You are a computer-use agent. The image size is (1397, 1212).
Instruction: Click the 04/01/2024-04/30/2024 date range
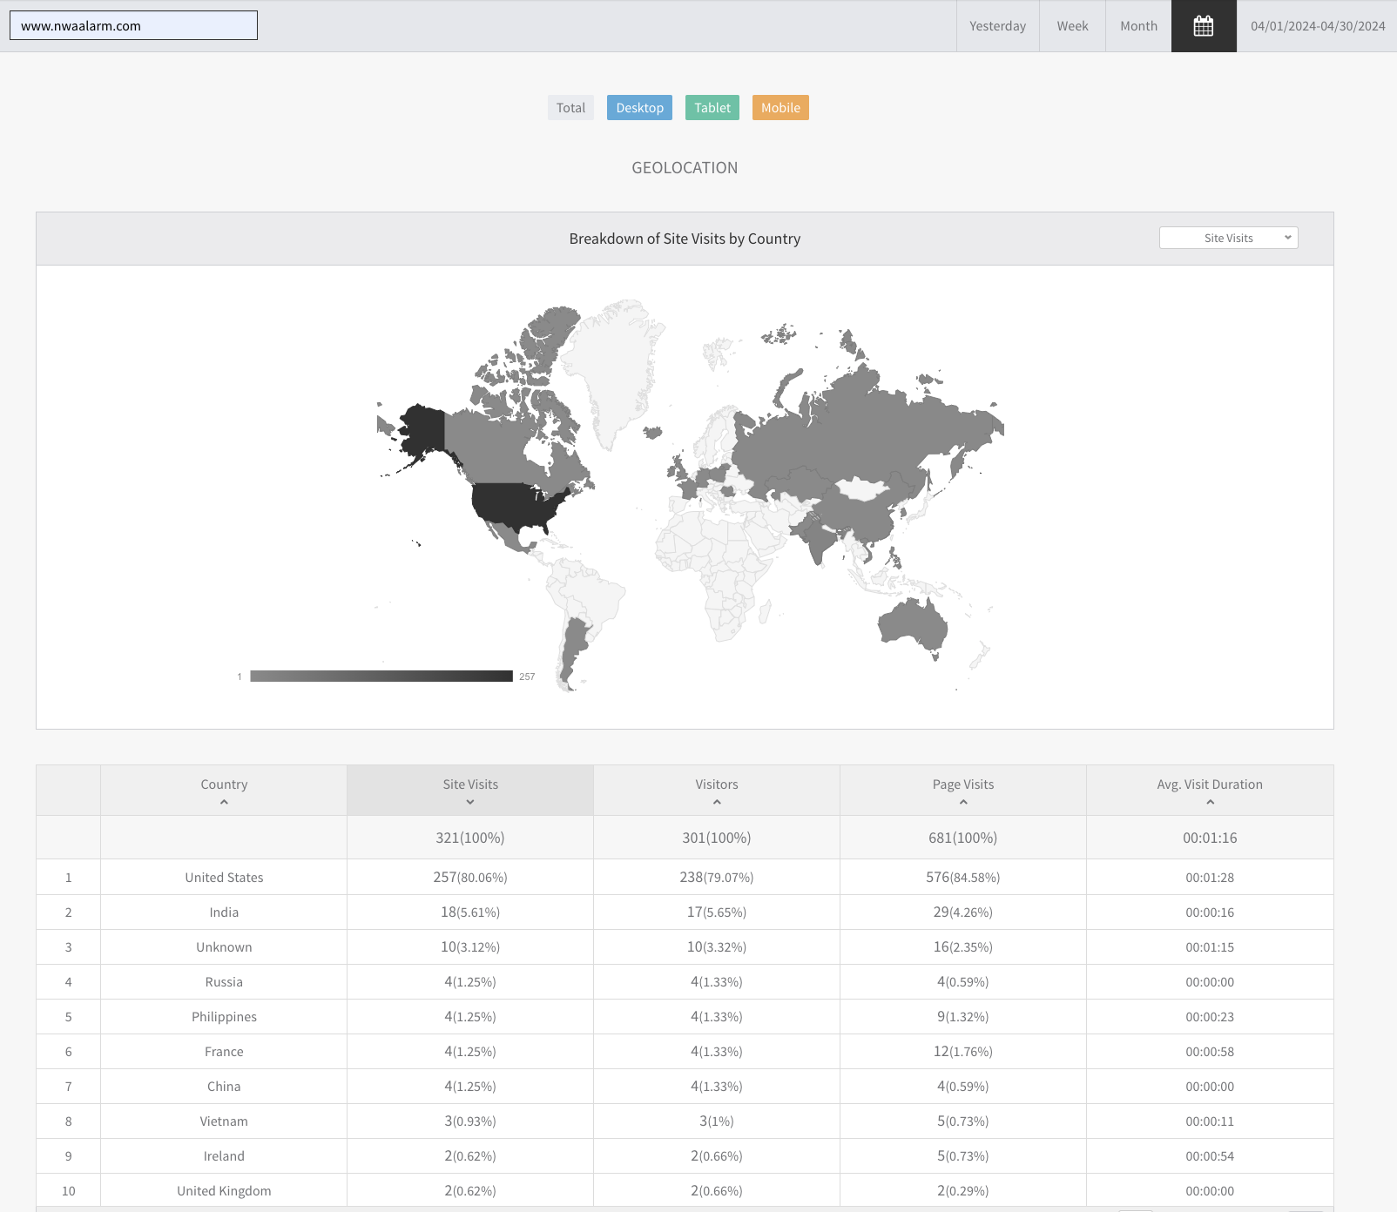click(1317, 26)
